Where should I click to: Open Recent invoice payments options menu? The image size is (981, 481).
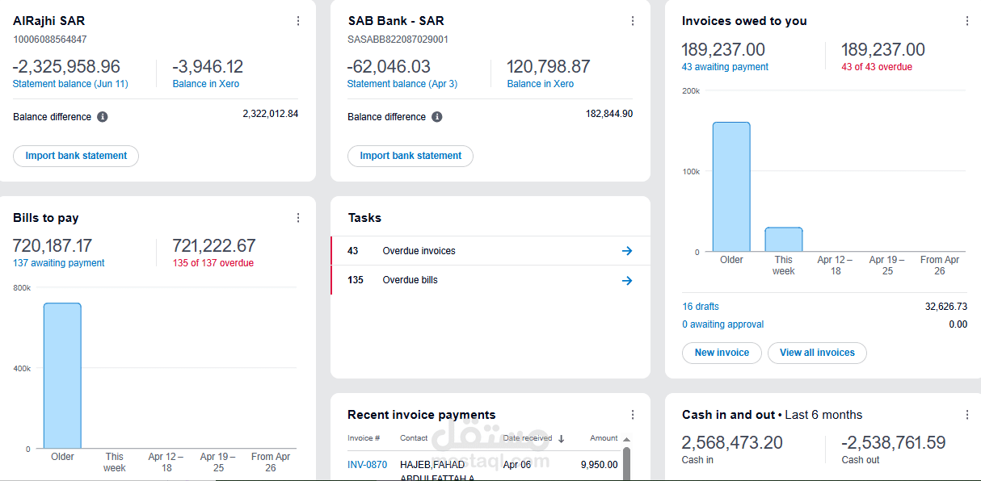[633, 415]
